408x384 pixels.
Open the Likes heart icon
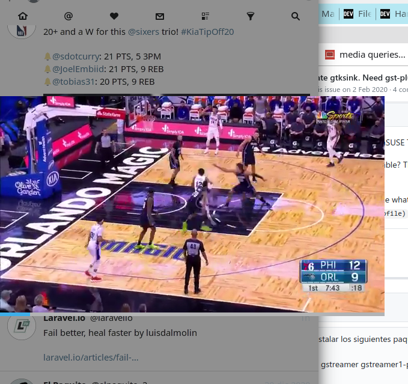point(114,16)
